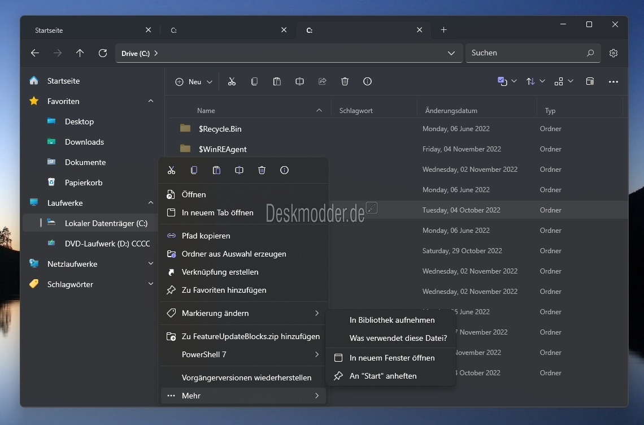Click the Rename icon in the toolbar
Image resolution: width=644 pixels, height=425 pixels.
[x=299, y=82]
